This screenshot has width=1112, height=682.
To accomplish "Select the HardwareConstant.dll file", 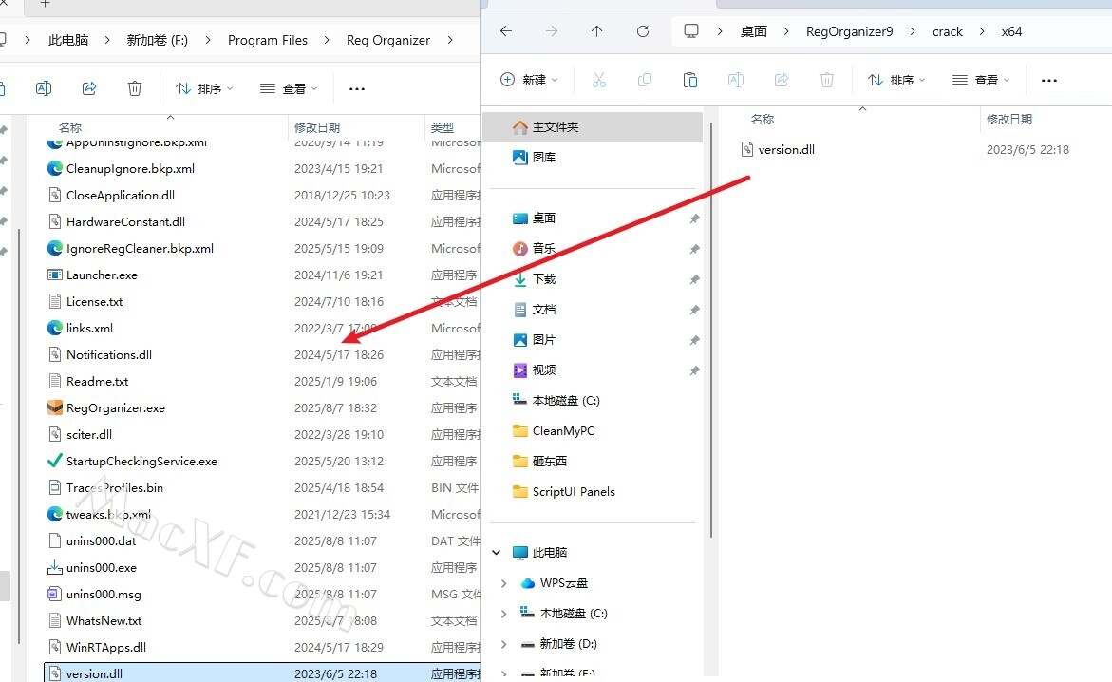I will pos(125,221).
